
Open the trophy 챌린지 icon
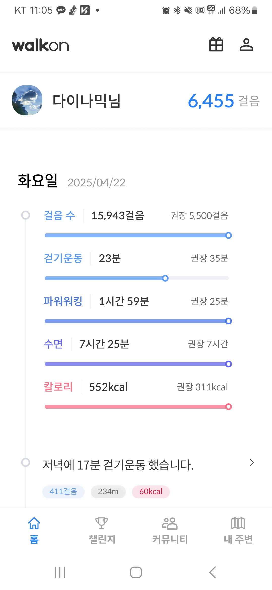pos(102,523)
